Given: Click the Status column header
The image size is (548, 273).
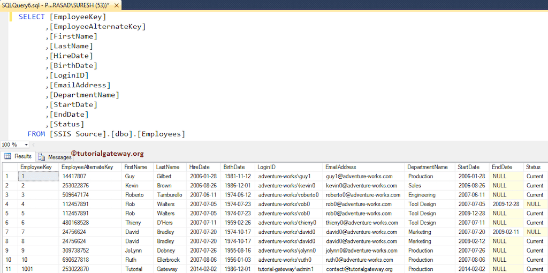Looking at the screenshot, I should tap(535, 167).
